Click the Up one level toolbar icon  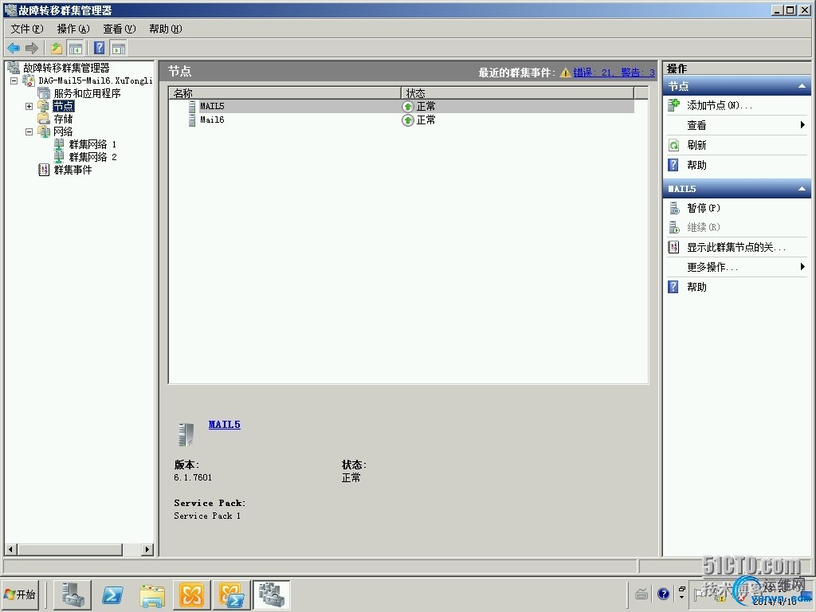click(57, 49)
